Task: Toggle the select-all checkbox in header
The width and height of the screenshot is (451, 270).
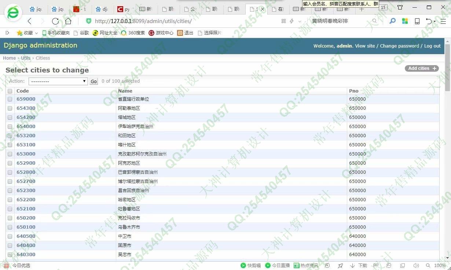Action: coord(10,91)
